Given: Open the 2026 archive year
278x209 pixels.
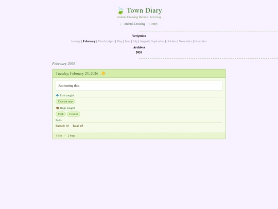Looking at the screenshot, I should tap(139, 52).
